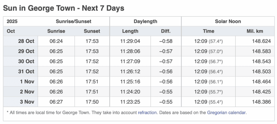This screenshot has height=124, width=277.
Task: Click the Sunrise column header
Action: click(x=56, y=31)
